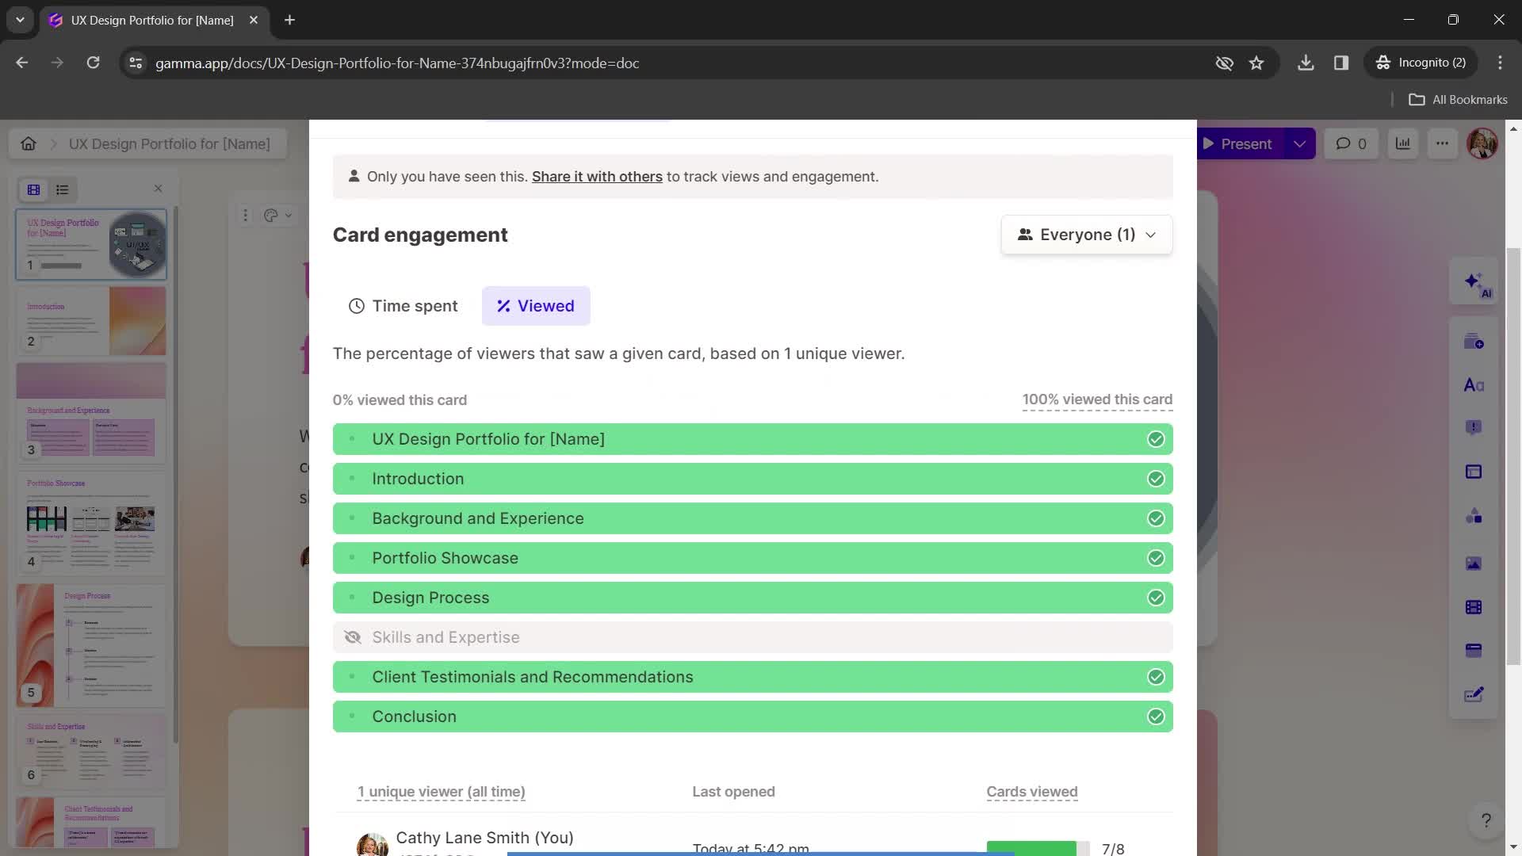Open embed apps icon
This screenshot has height=856, width=1522.
click(1474, 650)
